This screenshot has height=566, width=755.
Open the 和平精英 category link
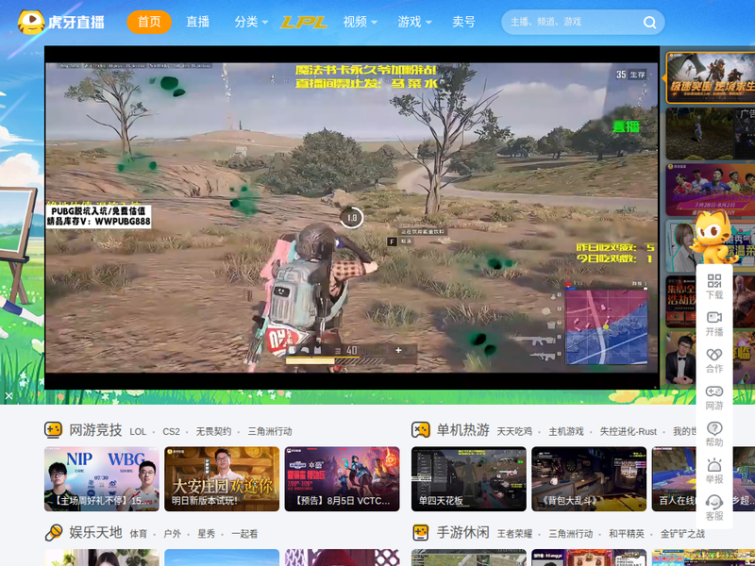[x=626, y=534]
